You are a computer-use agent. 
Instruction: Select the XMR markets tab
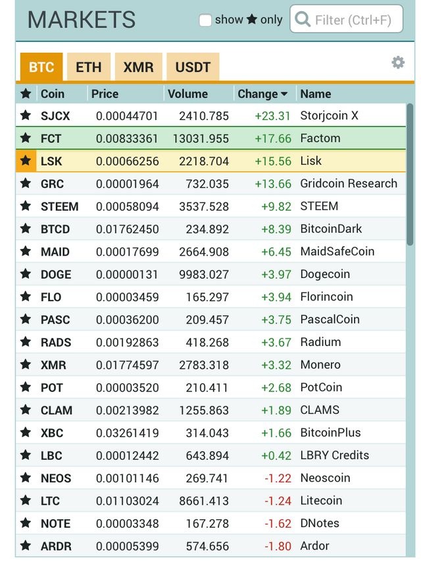pyautogui.click(x=138, y=67)
